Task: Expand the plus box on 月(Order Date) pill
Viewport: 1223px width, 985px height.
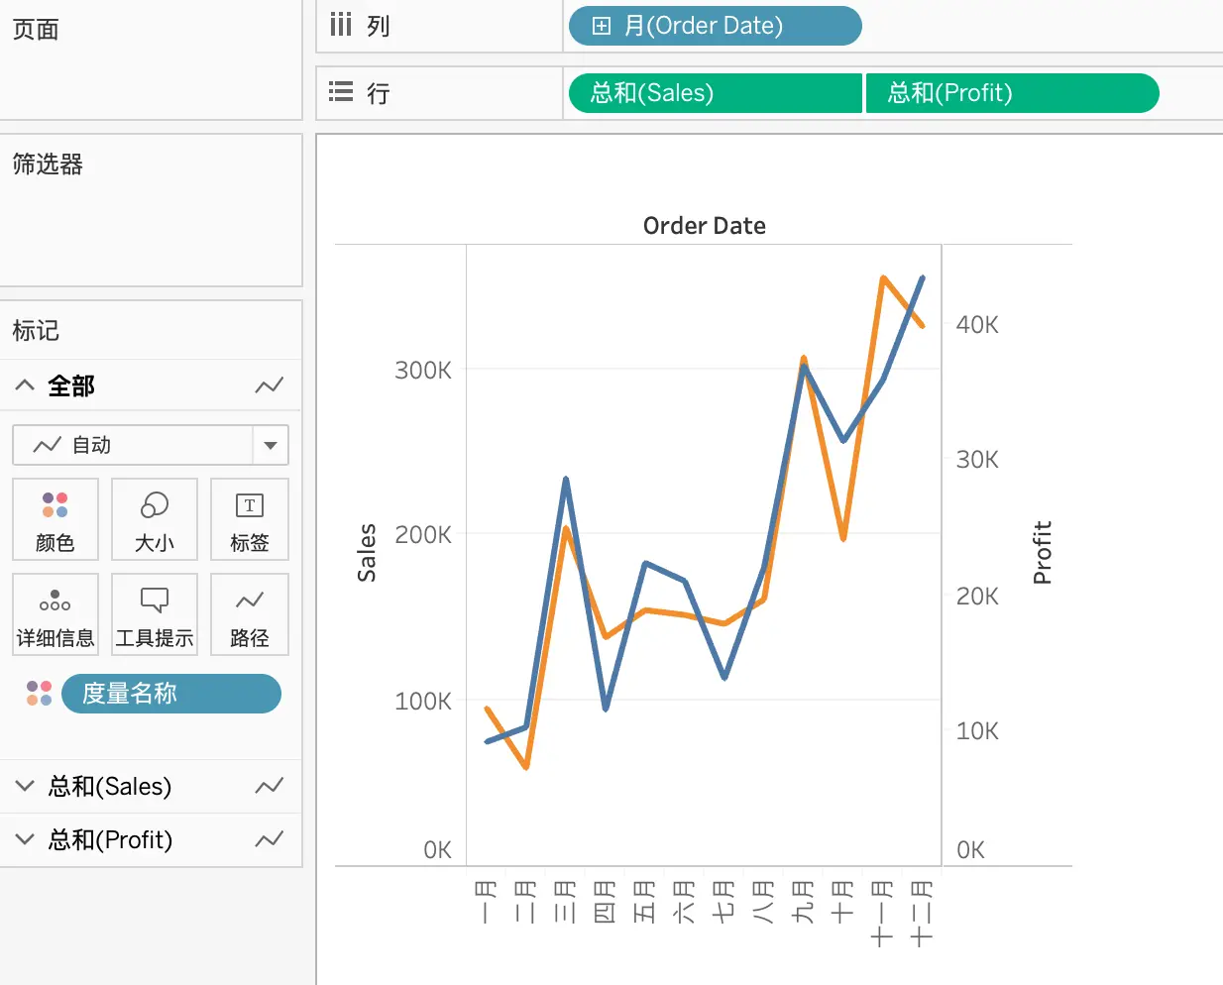Action: tap(602, 26)
